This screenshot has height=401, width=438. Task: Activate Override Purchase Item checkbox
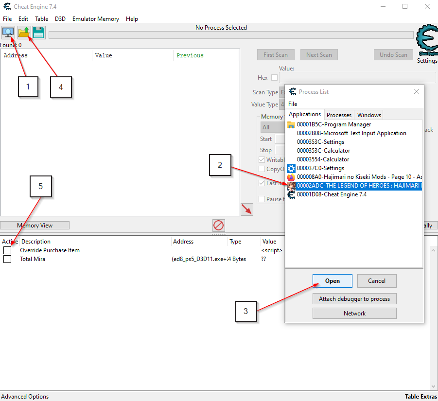click(x=7, y=250)
